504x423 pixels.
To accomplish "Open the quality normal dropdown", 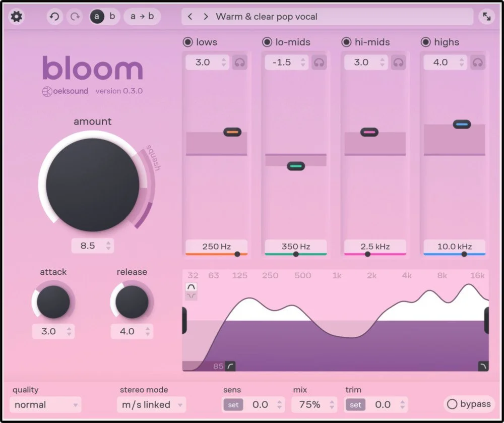I will [x=45, y=405].
